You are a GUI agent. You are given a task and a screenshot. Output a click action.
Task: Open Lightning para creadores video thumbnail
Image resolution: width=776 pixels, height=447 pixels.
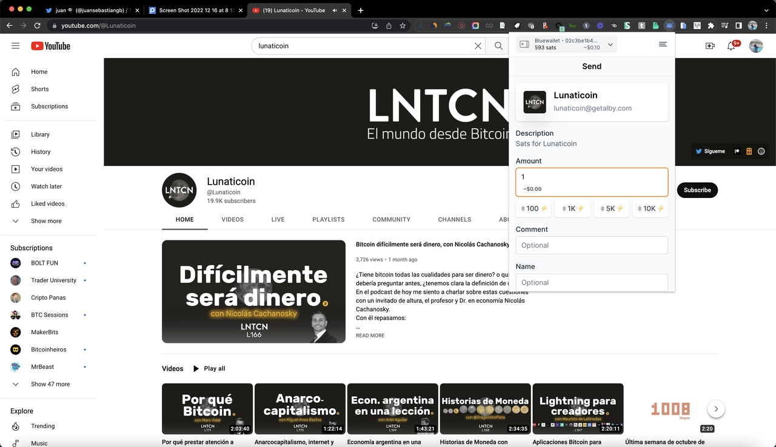click(578, 409)
